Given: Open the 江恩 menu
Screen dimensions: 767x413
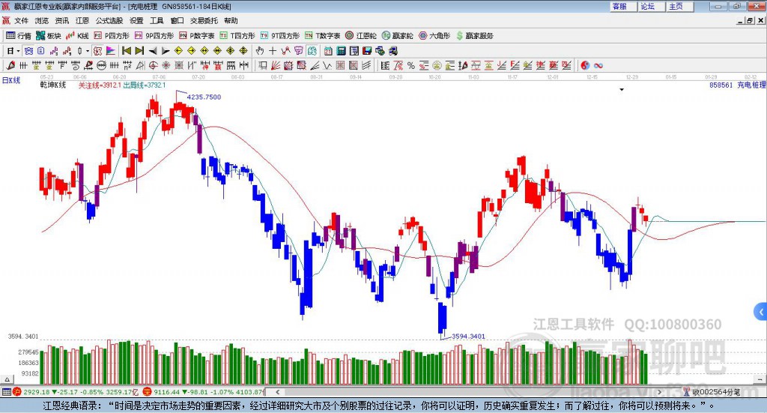Looking at the screenshot, I should [82, 20].
